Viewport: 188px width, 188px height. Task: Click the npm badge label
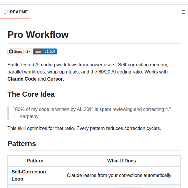[38, 51]
